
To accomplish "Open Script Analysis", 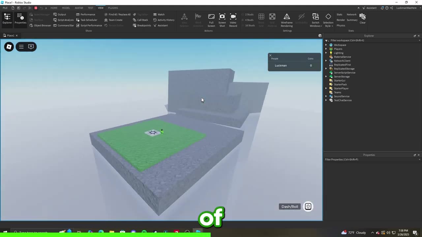I will tap(63, 20).
